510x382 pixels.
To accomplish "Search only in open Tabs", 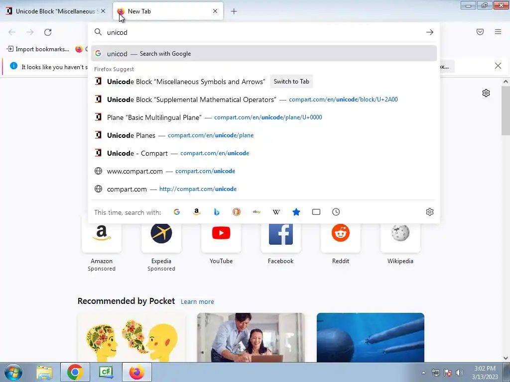I will click(316, 212).
